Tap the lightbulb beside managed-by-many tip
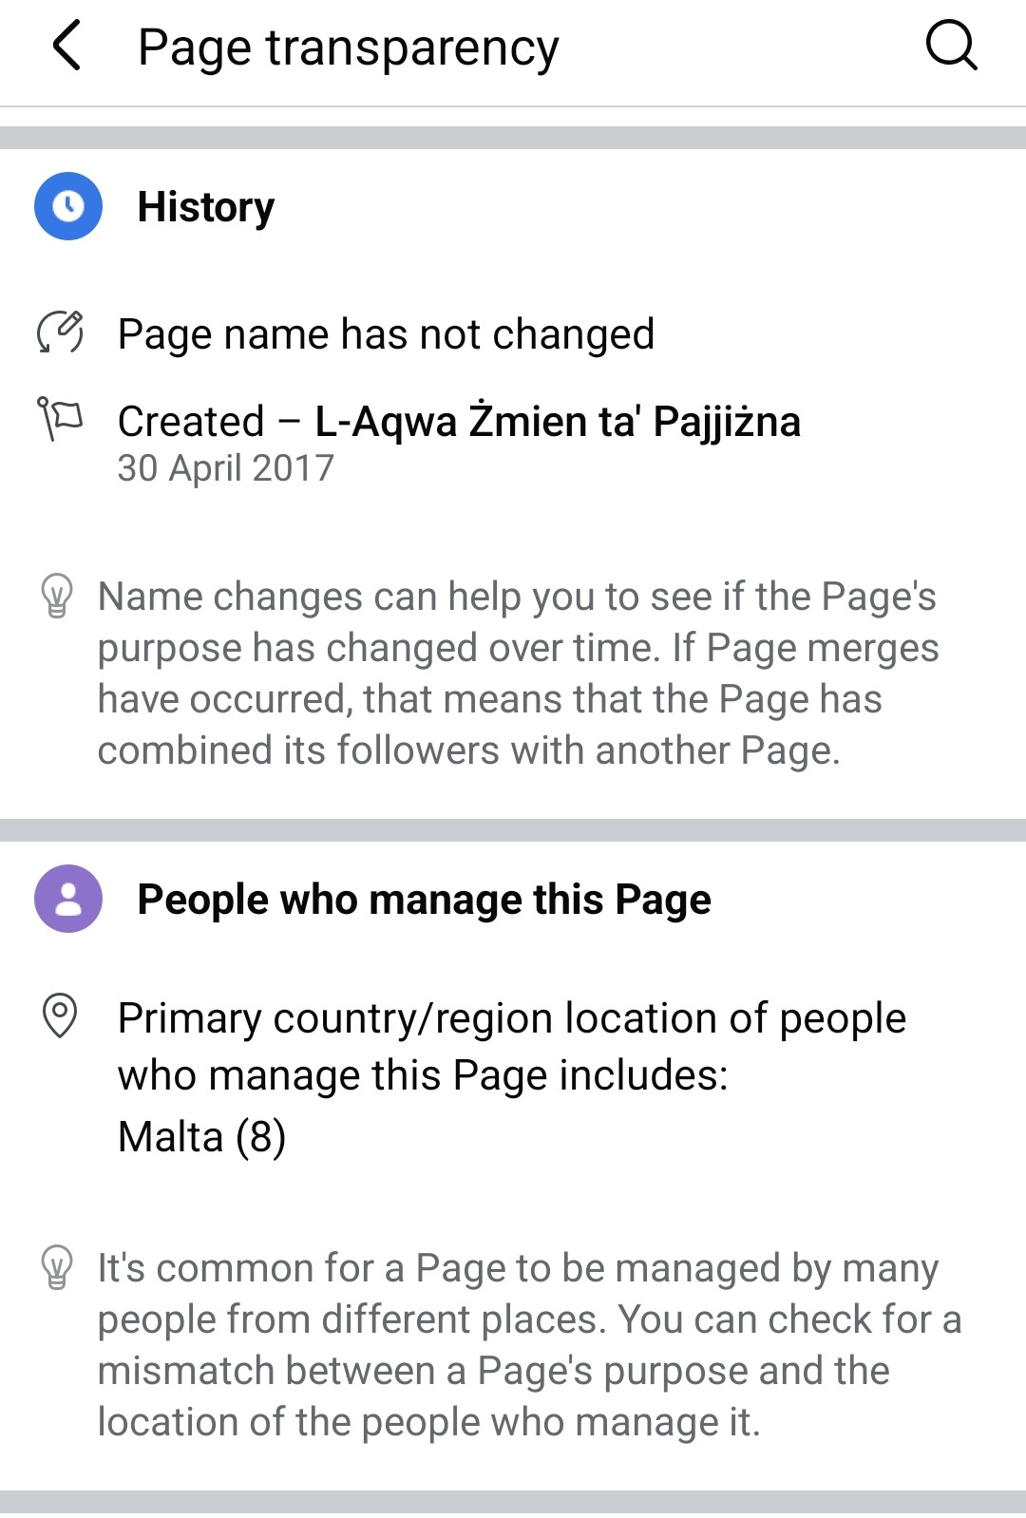This screenshot has height=1518, width=1026. (57, 1267)
